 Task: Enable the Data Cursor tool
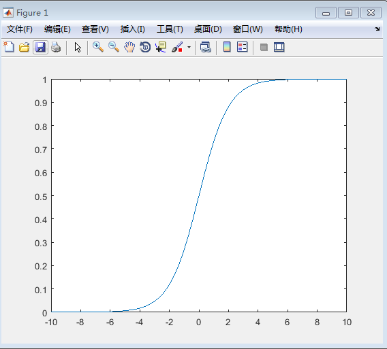(161, 47)
